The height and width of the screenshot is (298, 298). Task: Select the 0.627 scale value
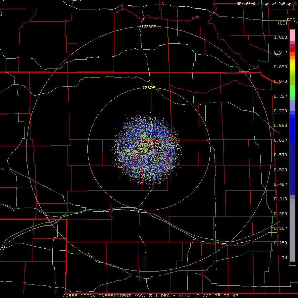[x=280, y=140]
